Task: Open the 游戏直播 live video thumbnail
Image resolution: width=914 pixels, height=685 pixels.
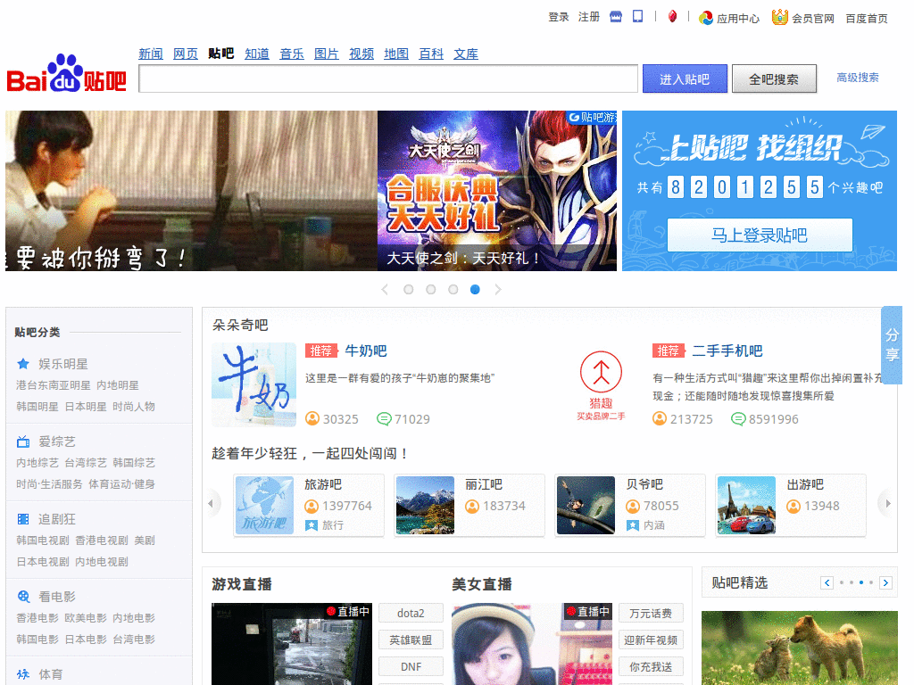Action: tap(292, 644)
